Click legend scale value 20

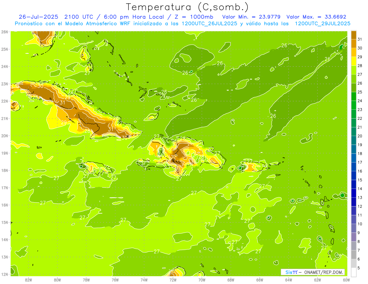pos(360,136)
